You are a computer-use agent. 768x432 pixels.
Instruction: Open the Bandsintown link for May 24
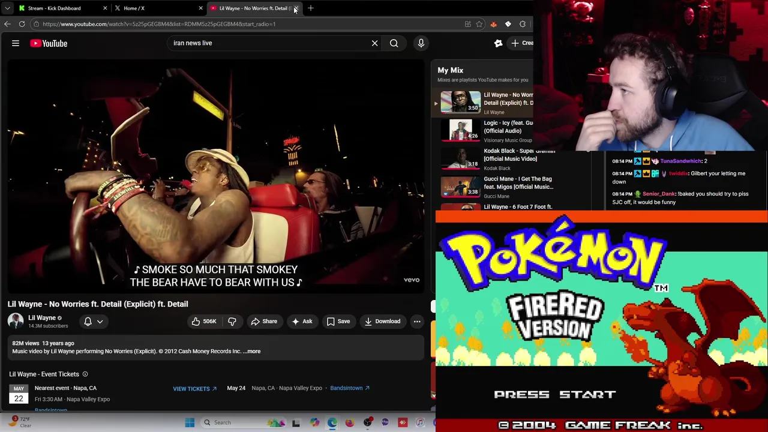[350, 388]
